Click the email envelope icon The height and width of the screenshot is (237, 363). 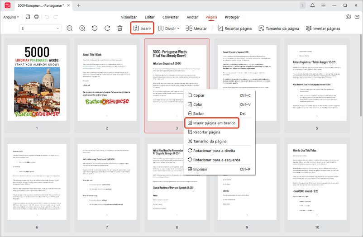[x=357, y=17]
